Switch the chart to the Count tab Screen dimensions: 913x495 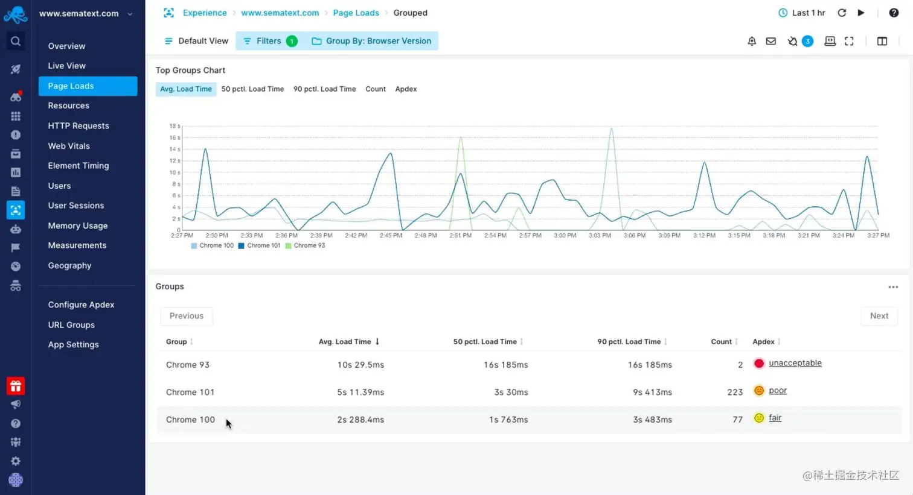pyautogui.click(x=376, y=89)
